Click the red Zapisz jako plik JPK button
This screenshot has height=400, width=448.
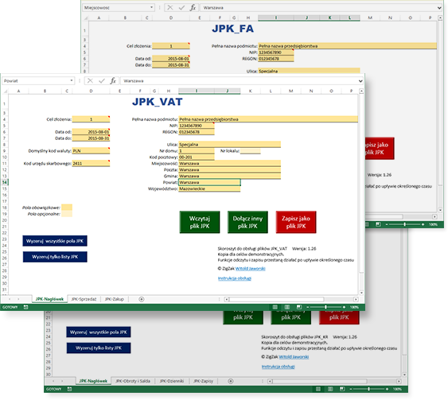click(296, 222)
